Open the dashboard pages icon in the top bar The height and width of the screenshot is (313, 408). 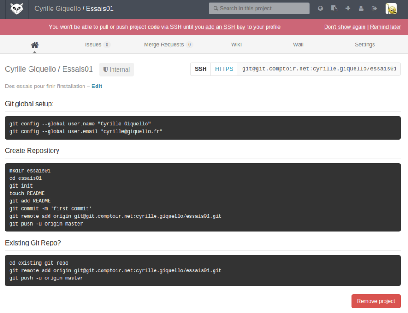334,9
